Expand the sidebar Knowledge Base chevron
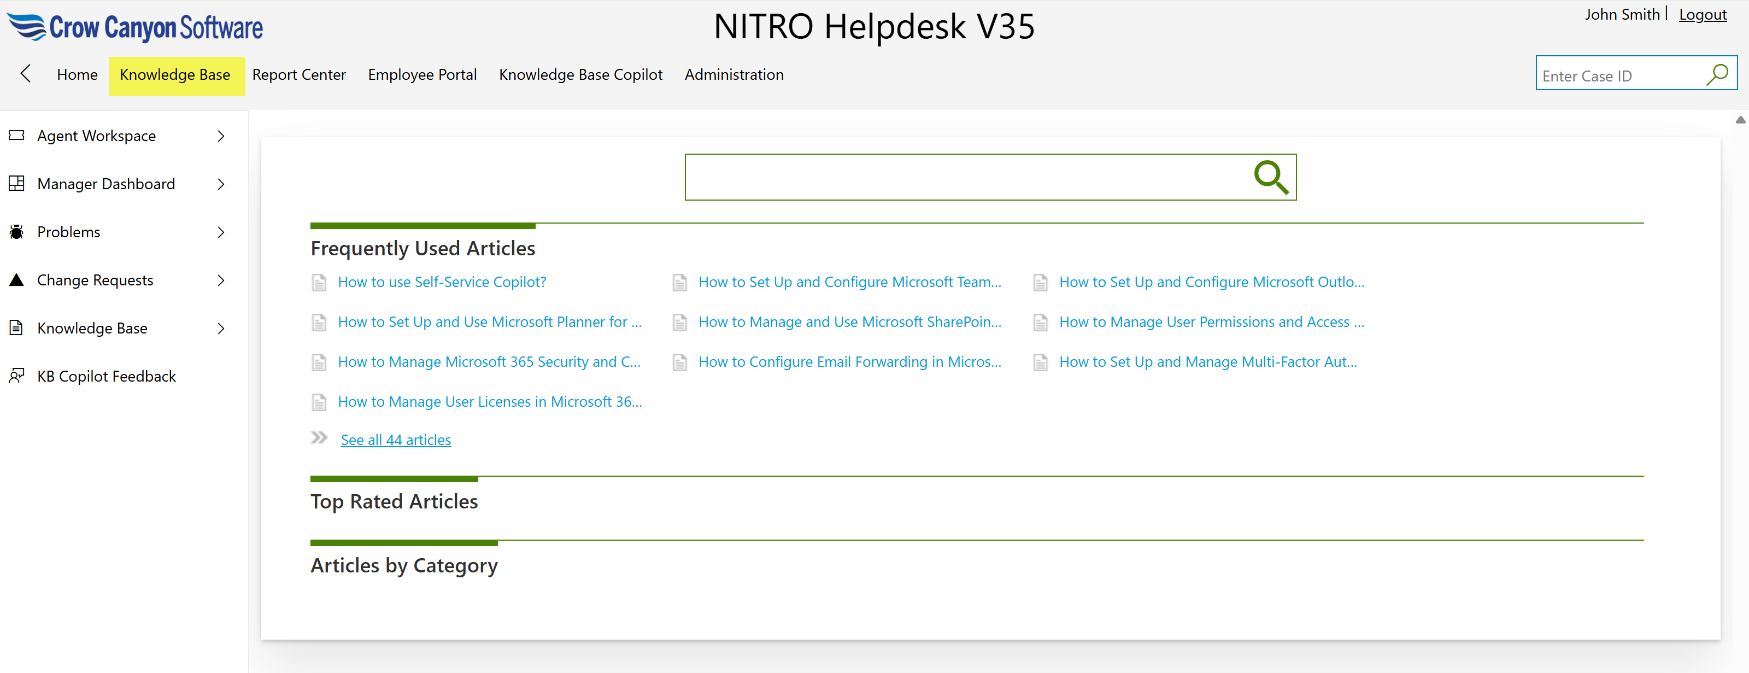Image resolution: width=1749 pixels, height=673 pixels. coord(221,329)
